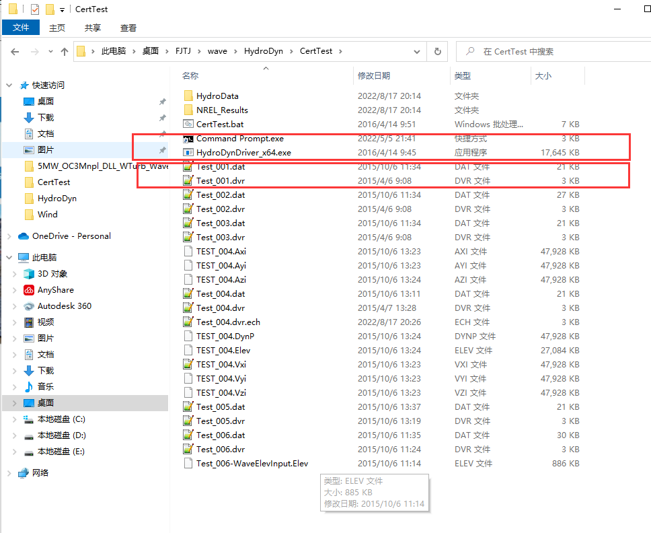Click 此电脑 in the address breadcrumb
Viewport: 651px width, 533px height.
[x=114, y=51]
